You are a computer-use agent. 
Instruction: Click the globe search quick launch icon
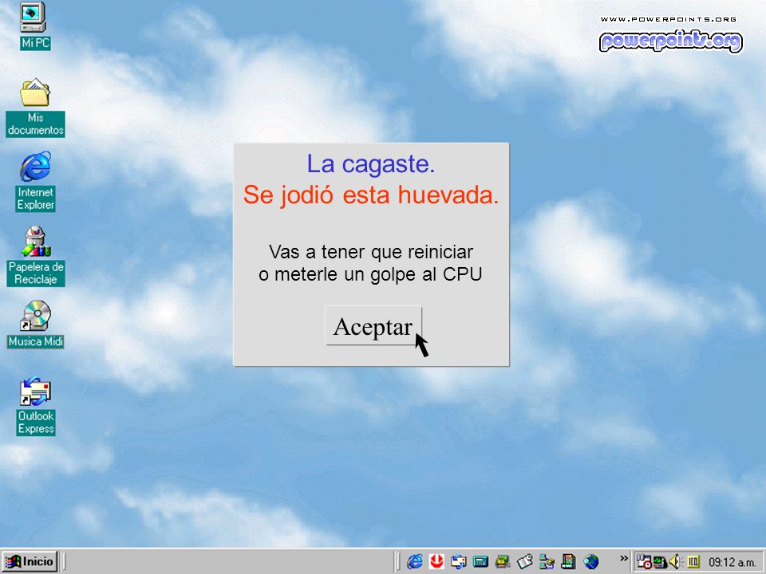[x=591, y=562]
